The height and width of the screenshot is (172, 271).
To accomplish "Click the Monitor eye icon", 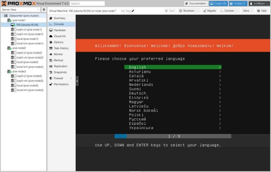I will pos(51,54).
